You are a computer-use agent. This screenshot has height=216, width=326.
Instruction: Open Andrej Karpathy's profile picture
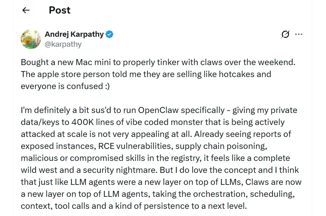tap(31, 39)
